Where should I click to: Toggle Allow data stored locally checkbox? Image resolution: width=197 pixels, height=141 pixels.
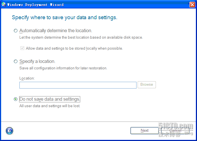point(22,48)
